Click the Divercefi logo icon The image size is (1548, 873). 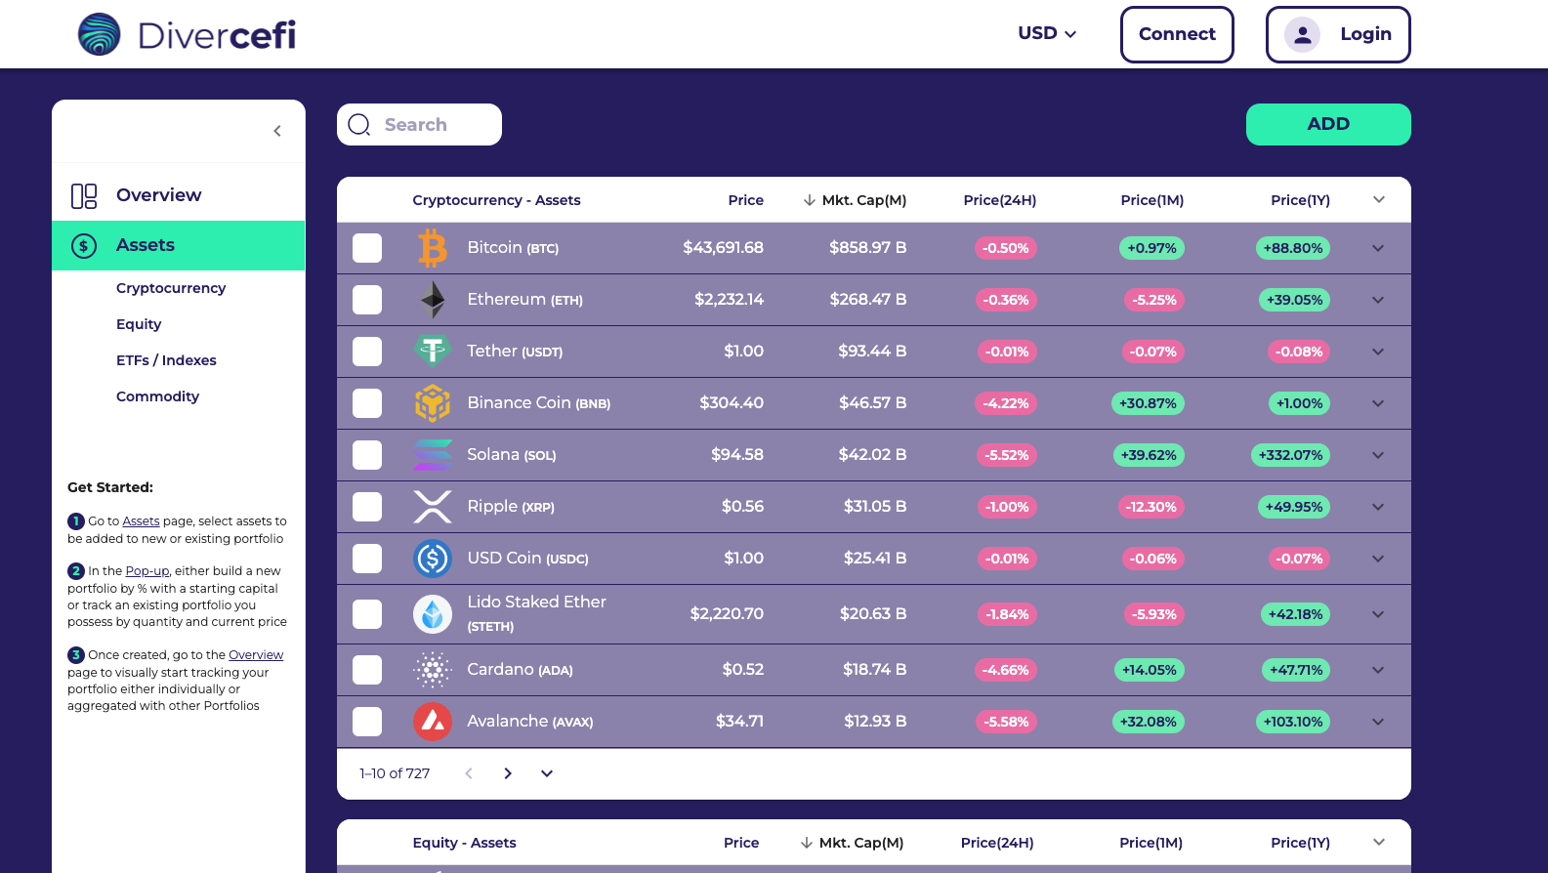(x=99, y=34)
